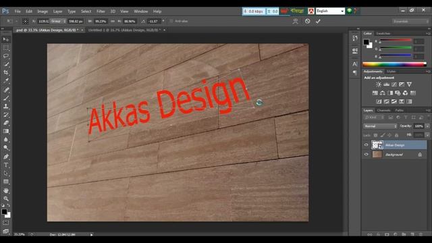
Task: Switch to the Channels tab
Action: 384,110
